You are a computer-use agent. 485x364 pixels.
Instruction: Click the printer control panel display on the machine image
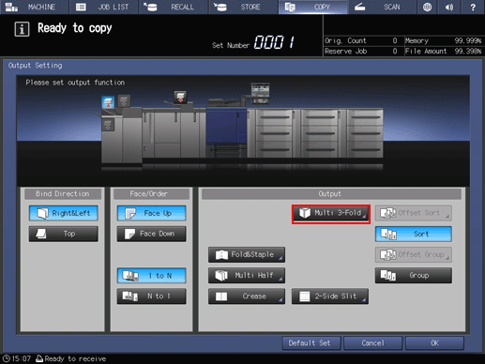pyautogui.click(x=260, y=93)
